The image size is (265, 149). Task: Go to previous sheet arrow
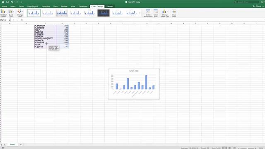(x=1, y=145)
